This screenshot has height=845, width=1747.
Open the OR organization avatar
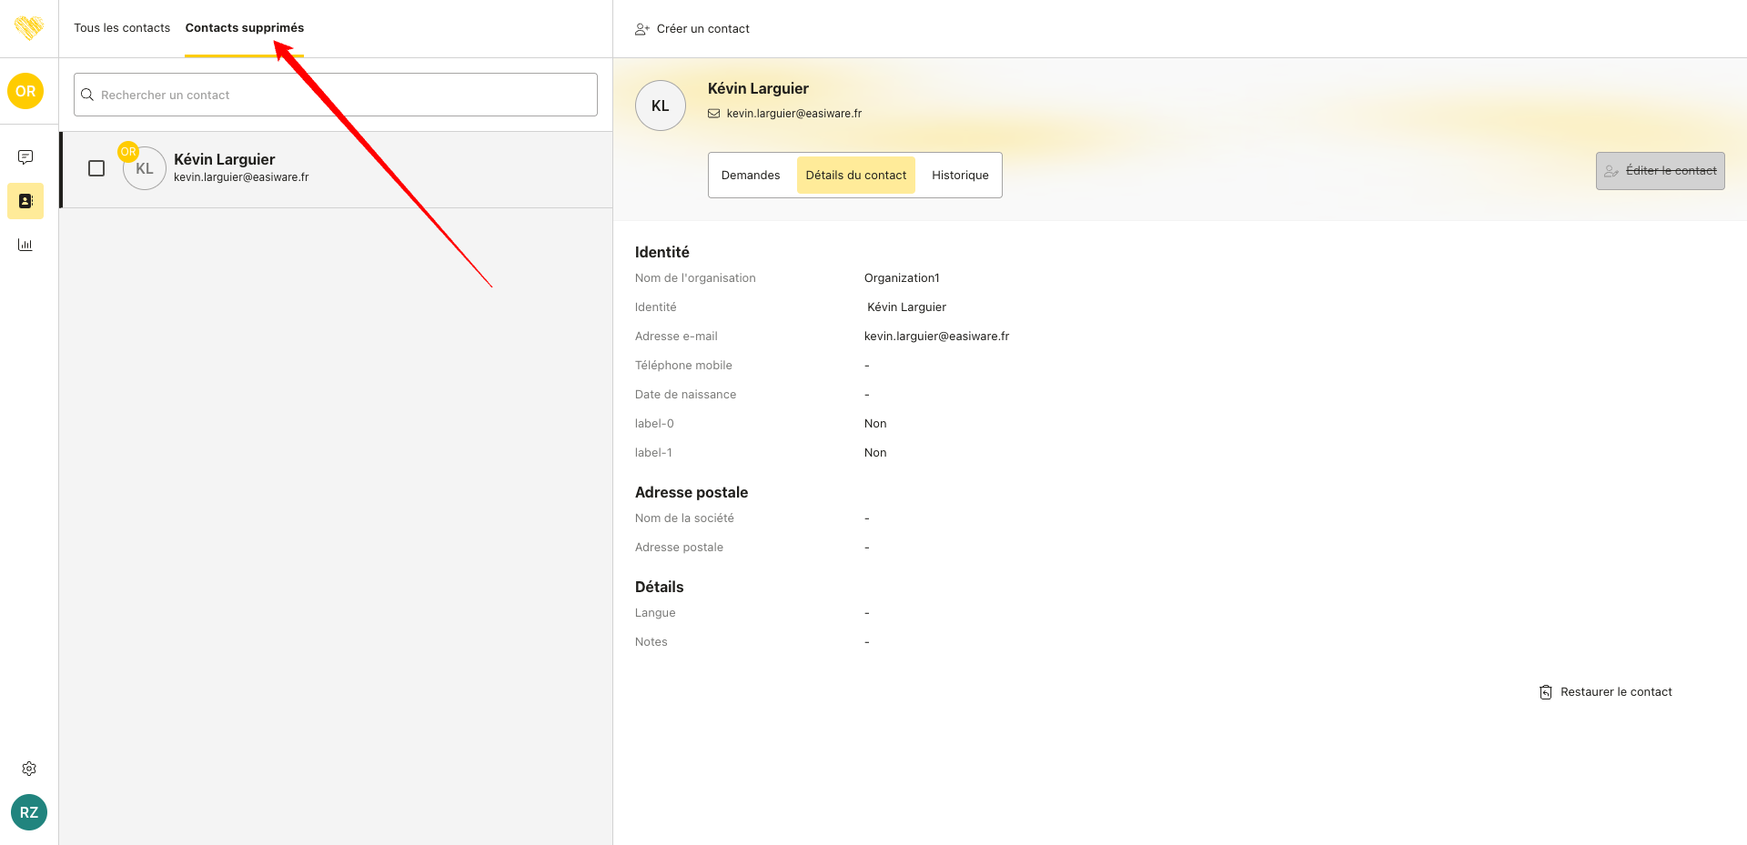pos(25,91)
